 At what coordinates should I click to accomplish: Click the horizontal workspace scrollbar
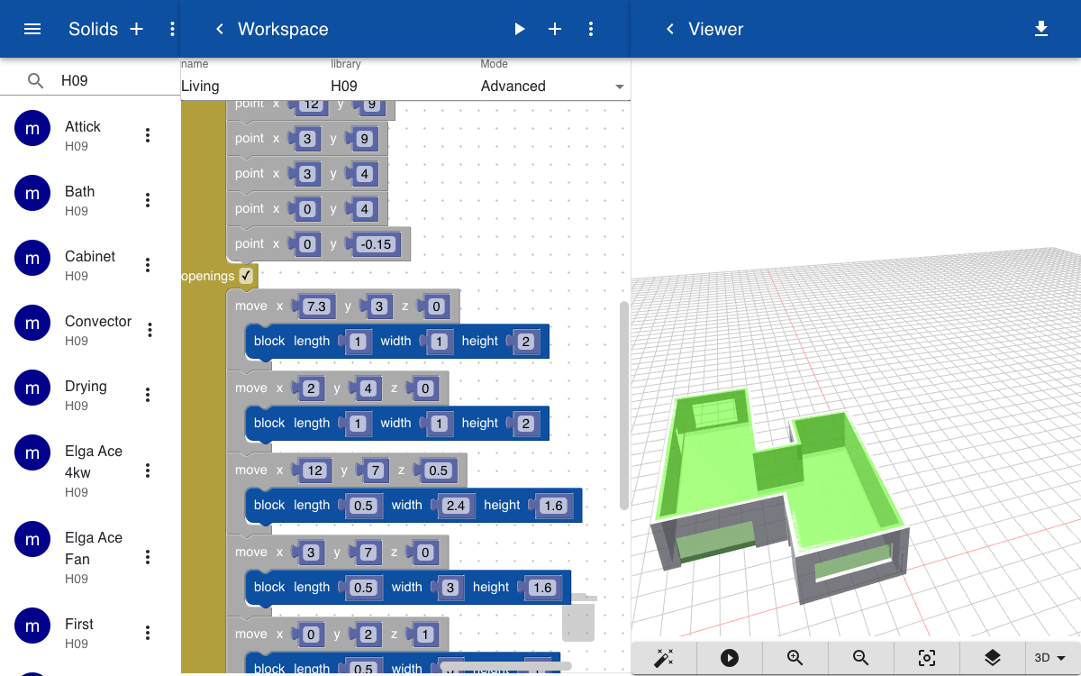(x=505, y=666)
